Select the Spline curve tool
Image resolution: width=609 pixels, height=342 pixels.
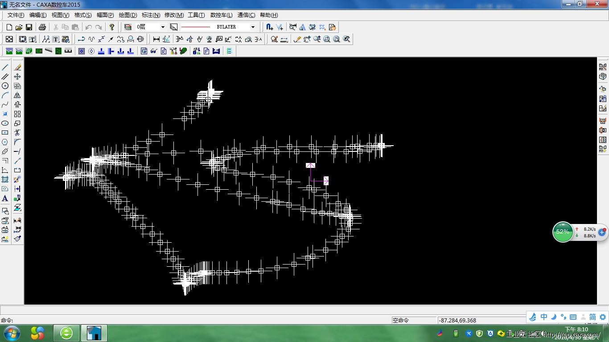[5, 105]
